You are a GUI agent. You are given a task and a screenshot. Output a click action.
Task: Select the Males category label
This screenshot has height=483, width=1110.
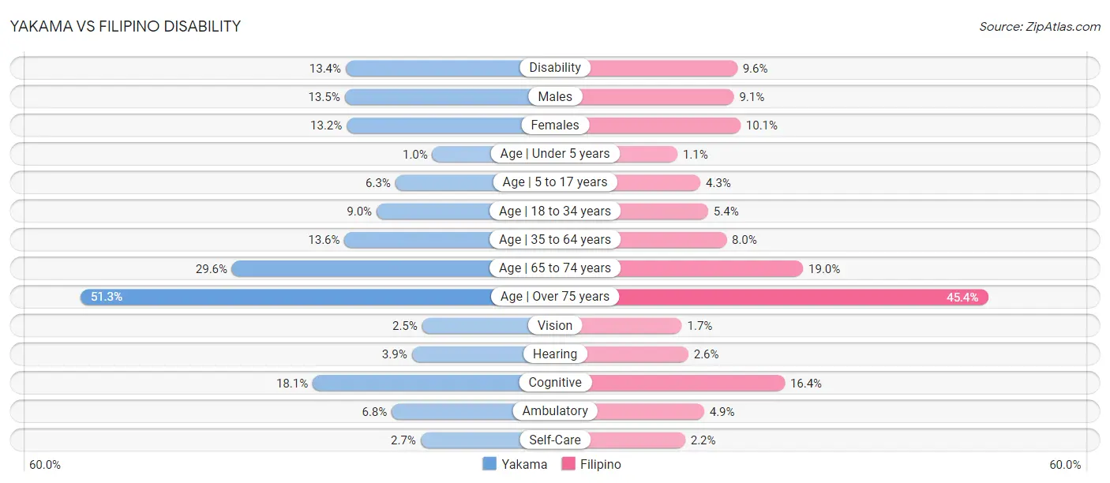[x=555, y=96]
